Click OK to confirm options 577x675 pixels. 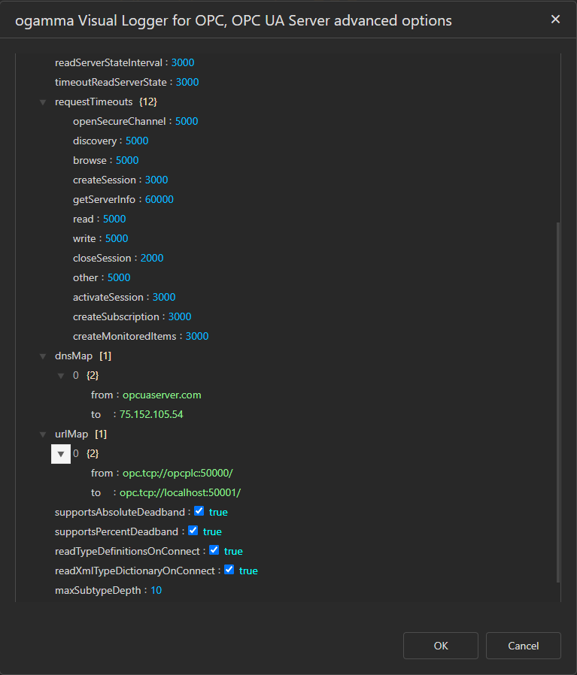[x=440, y=646]
